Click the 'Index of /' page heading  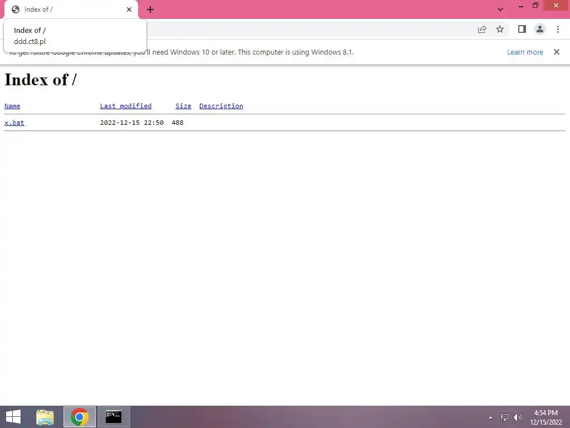pos(40,80)
